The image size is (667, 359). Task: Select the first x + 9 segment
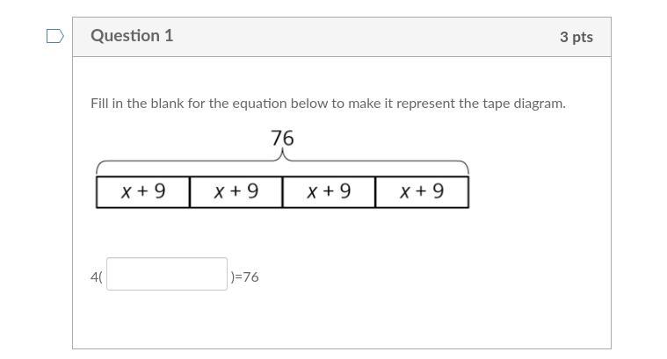[x=143, y=192]
